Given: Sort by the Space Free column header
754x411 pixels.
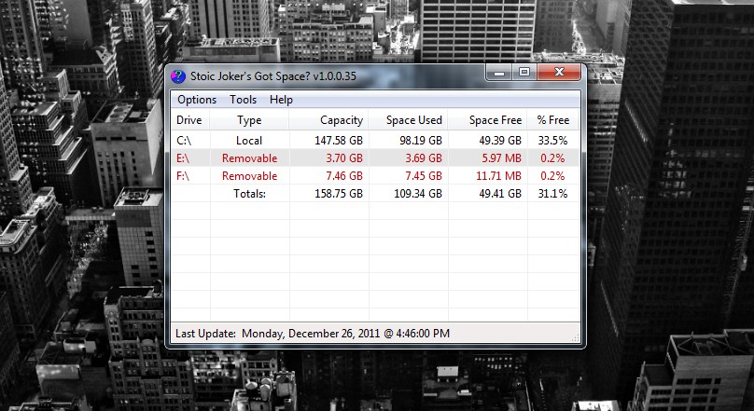Looking at the screenshot, I should [488, 120].
